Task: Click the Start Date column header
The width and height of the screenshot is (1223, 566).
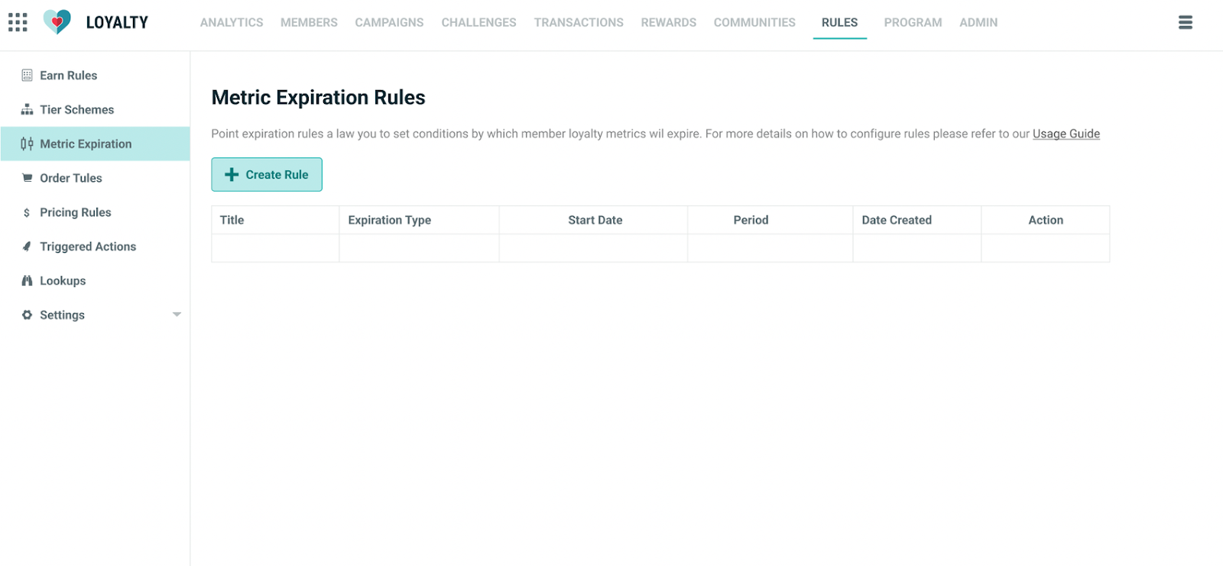Action: [595, 220]
